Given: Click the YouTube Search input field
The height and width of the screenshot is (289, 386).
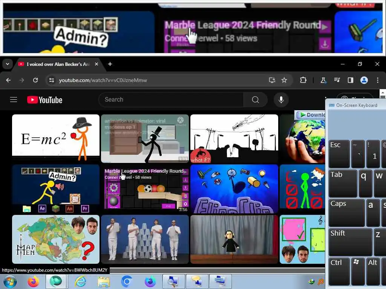Looking at the screenshot, I should pos(171,99).
